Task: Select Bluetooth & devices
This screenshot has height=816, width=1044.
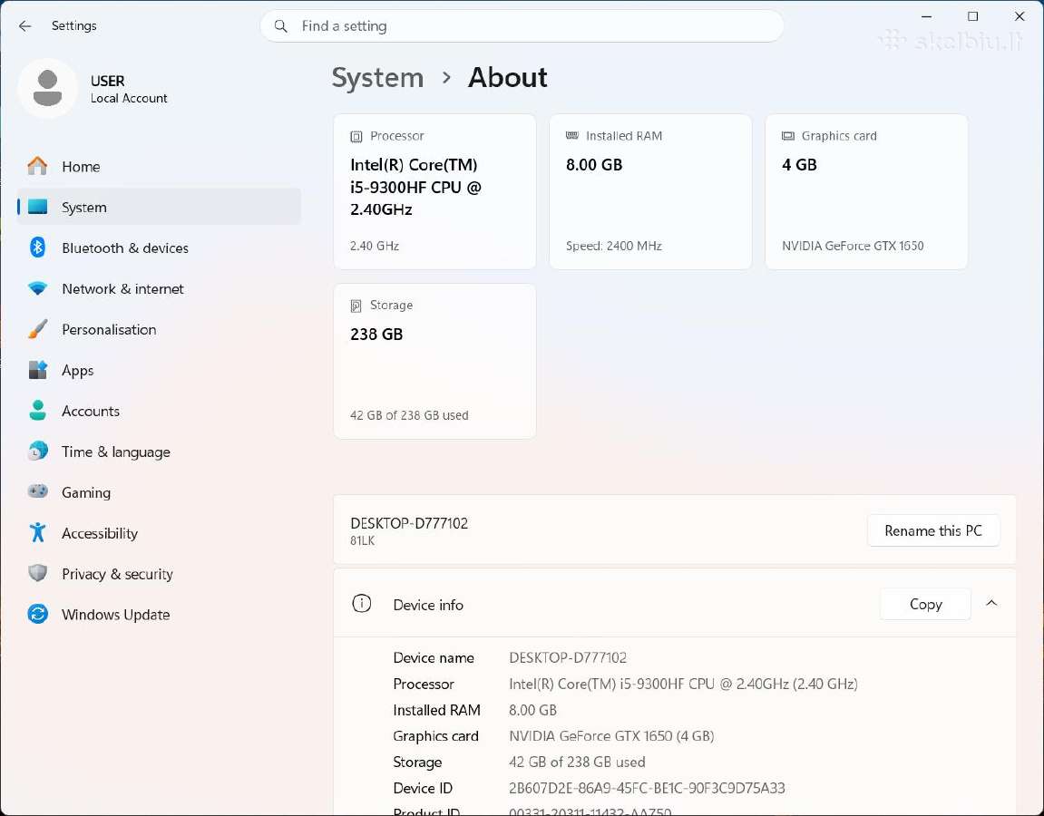Action: 159,248
